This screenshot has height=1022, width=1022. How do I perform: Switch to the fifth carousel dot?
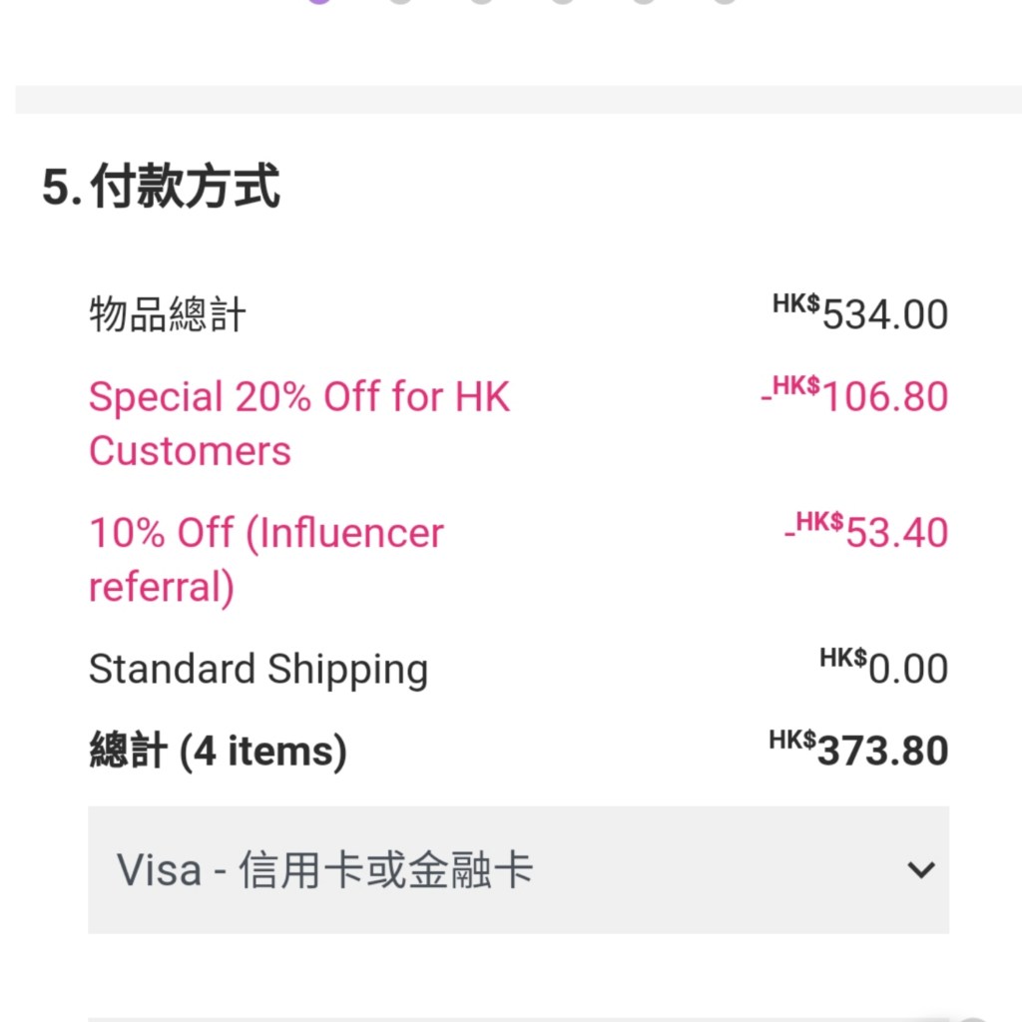point(644,2)
